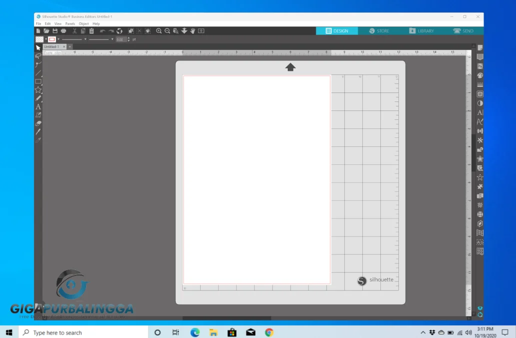Select the Knife tool
Image resolution: width=516 pixels, height=338 pixels.
pyautogui.click(x=38, y=132)
